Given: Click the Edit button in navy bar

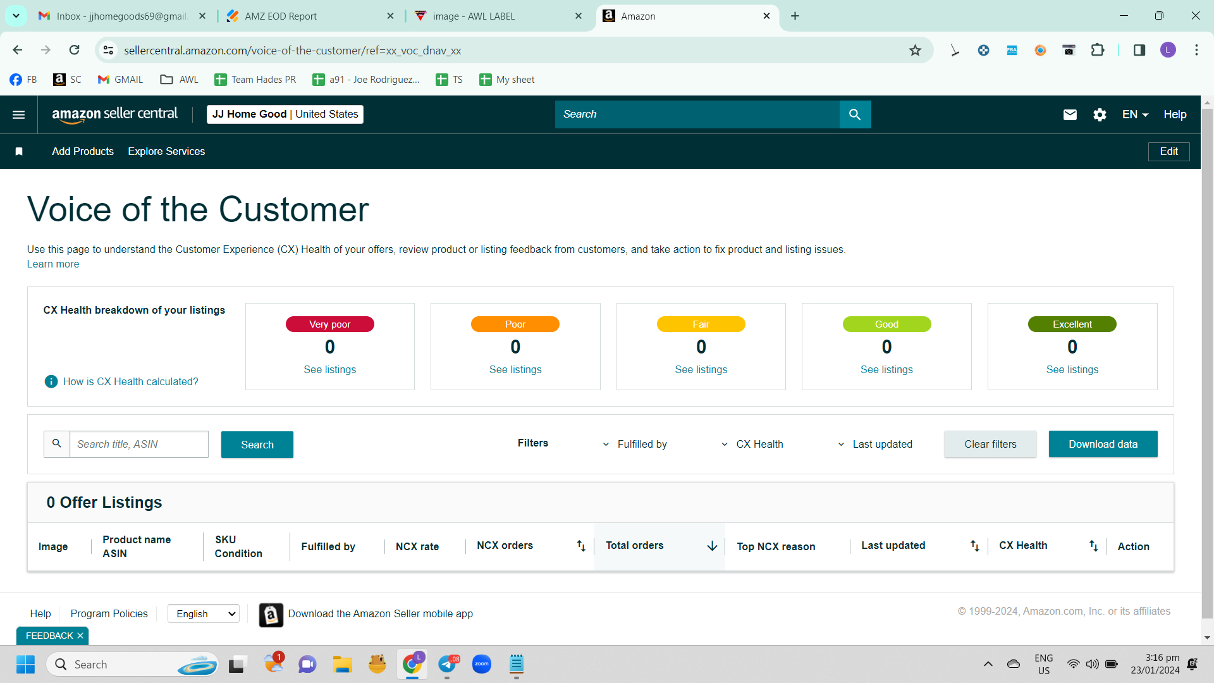Looking at the screenshot, I should [x=1168, y=152].
